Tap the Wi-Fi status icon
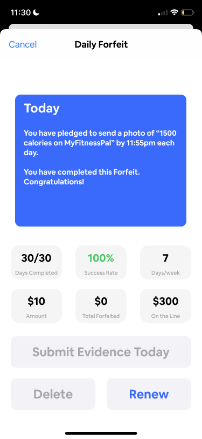 coord(175,12)
